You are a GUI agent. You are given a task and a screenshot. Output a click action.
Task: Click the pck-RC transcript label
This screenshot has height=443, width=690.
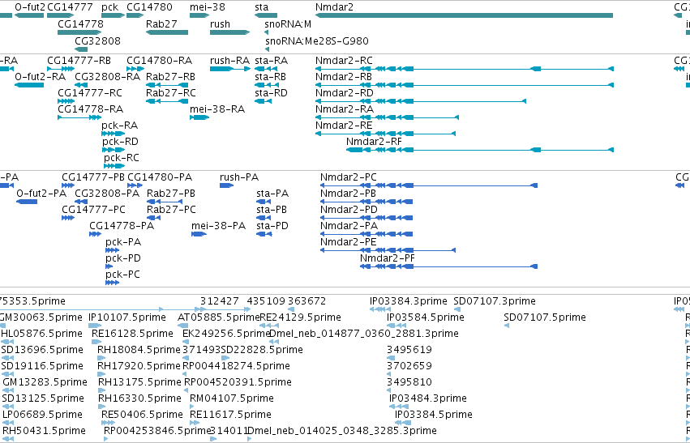122,157
